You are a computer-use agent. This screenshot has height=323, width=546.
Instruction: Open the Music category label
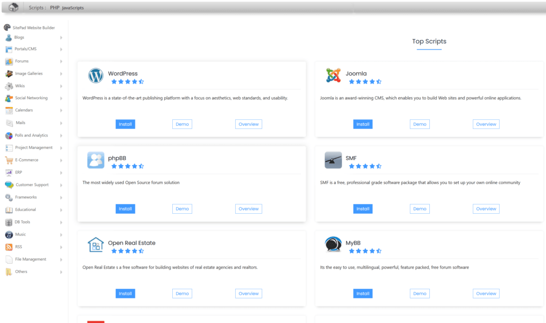(x=21, y=234)
